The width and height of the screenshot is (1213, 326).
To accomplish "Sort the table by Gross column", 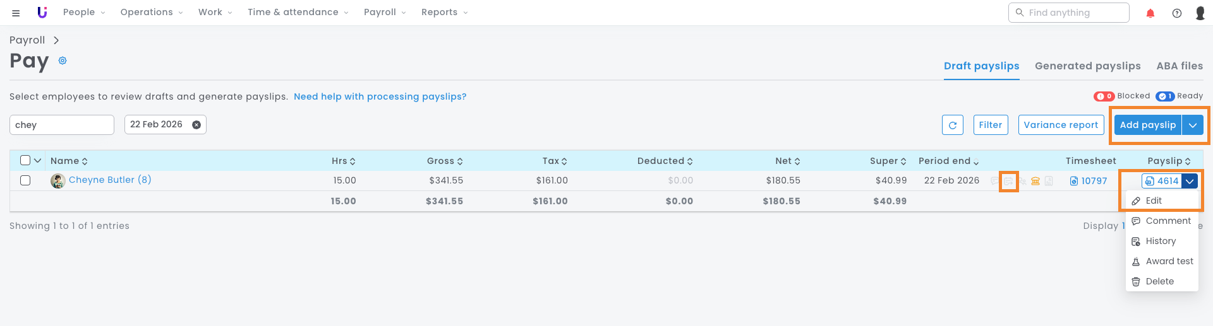I will tap(445, 161).
